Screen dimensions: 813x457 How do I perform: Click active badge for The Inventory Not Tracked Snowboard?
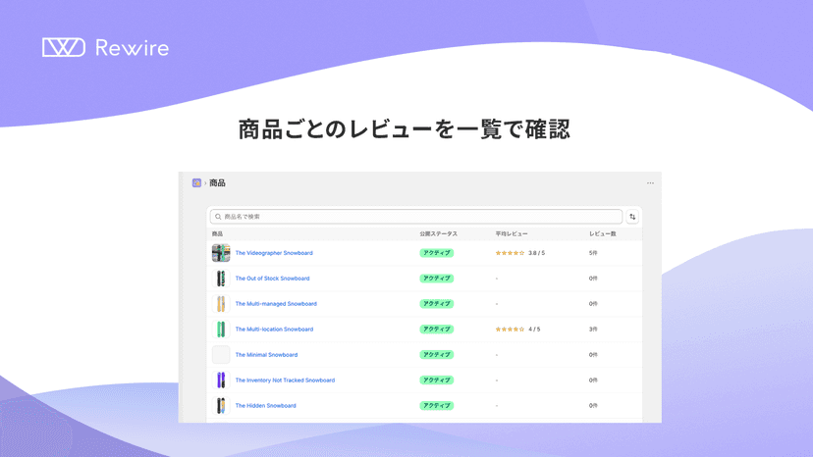click(437, 381)
